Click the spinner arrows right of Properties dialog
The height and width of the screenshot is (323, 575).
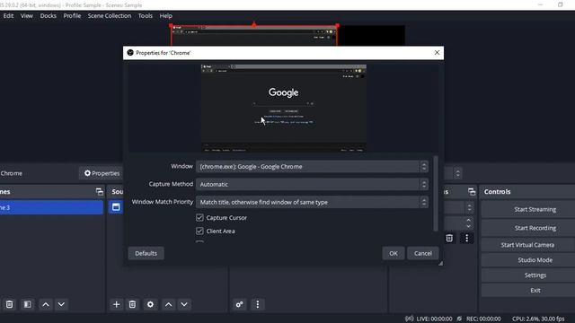(457, 173)
